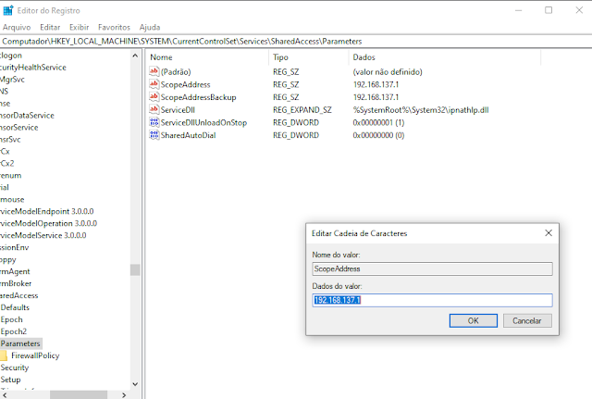Click the Tipo column header

coord(280,57)
